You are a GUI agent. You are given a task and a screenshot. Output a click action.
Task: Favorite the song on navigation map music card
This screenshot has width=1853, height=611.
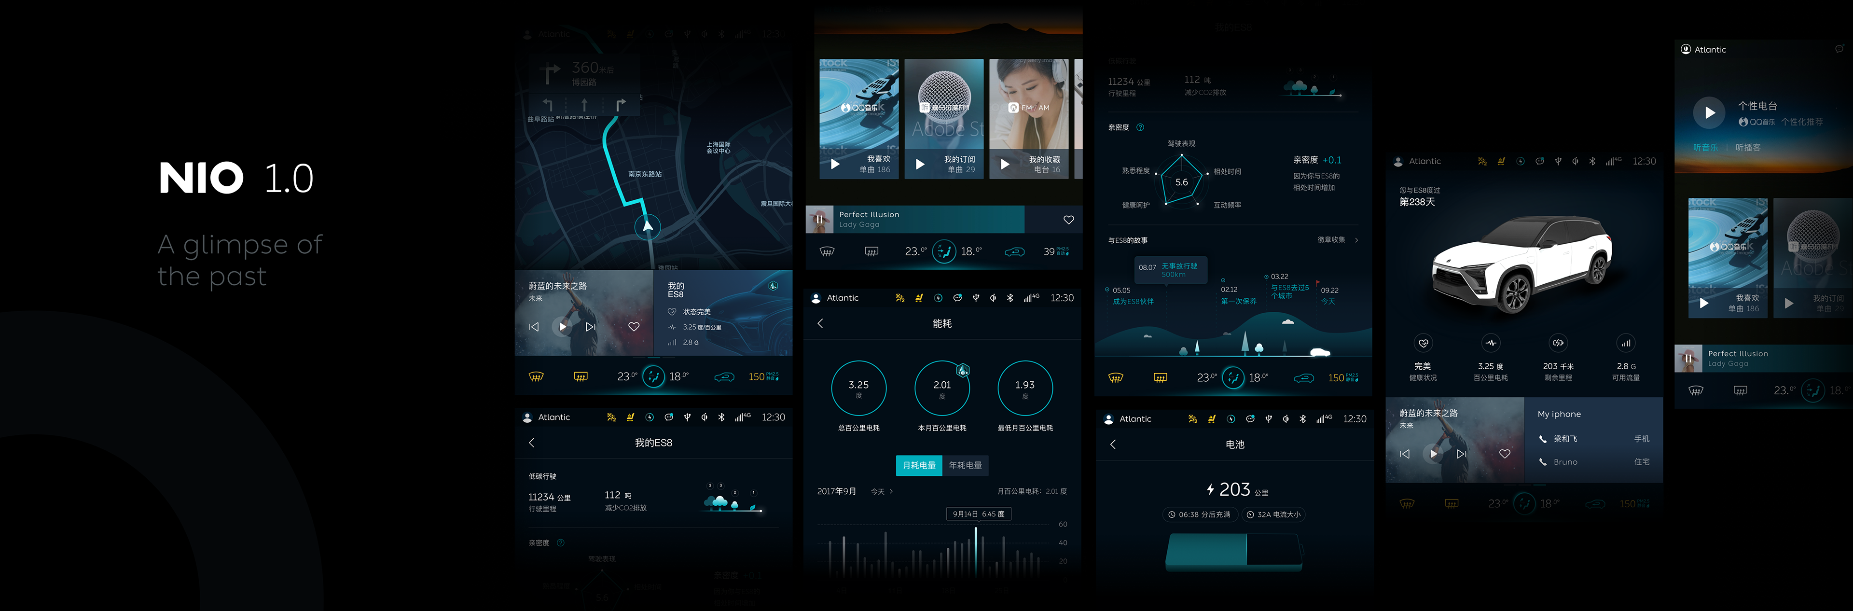pos(634,327)
